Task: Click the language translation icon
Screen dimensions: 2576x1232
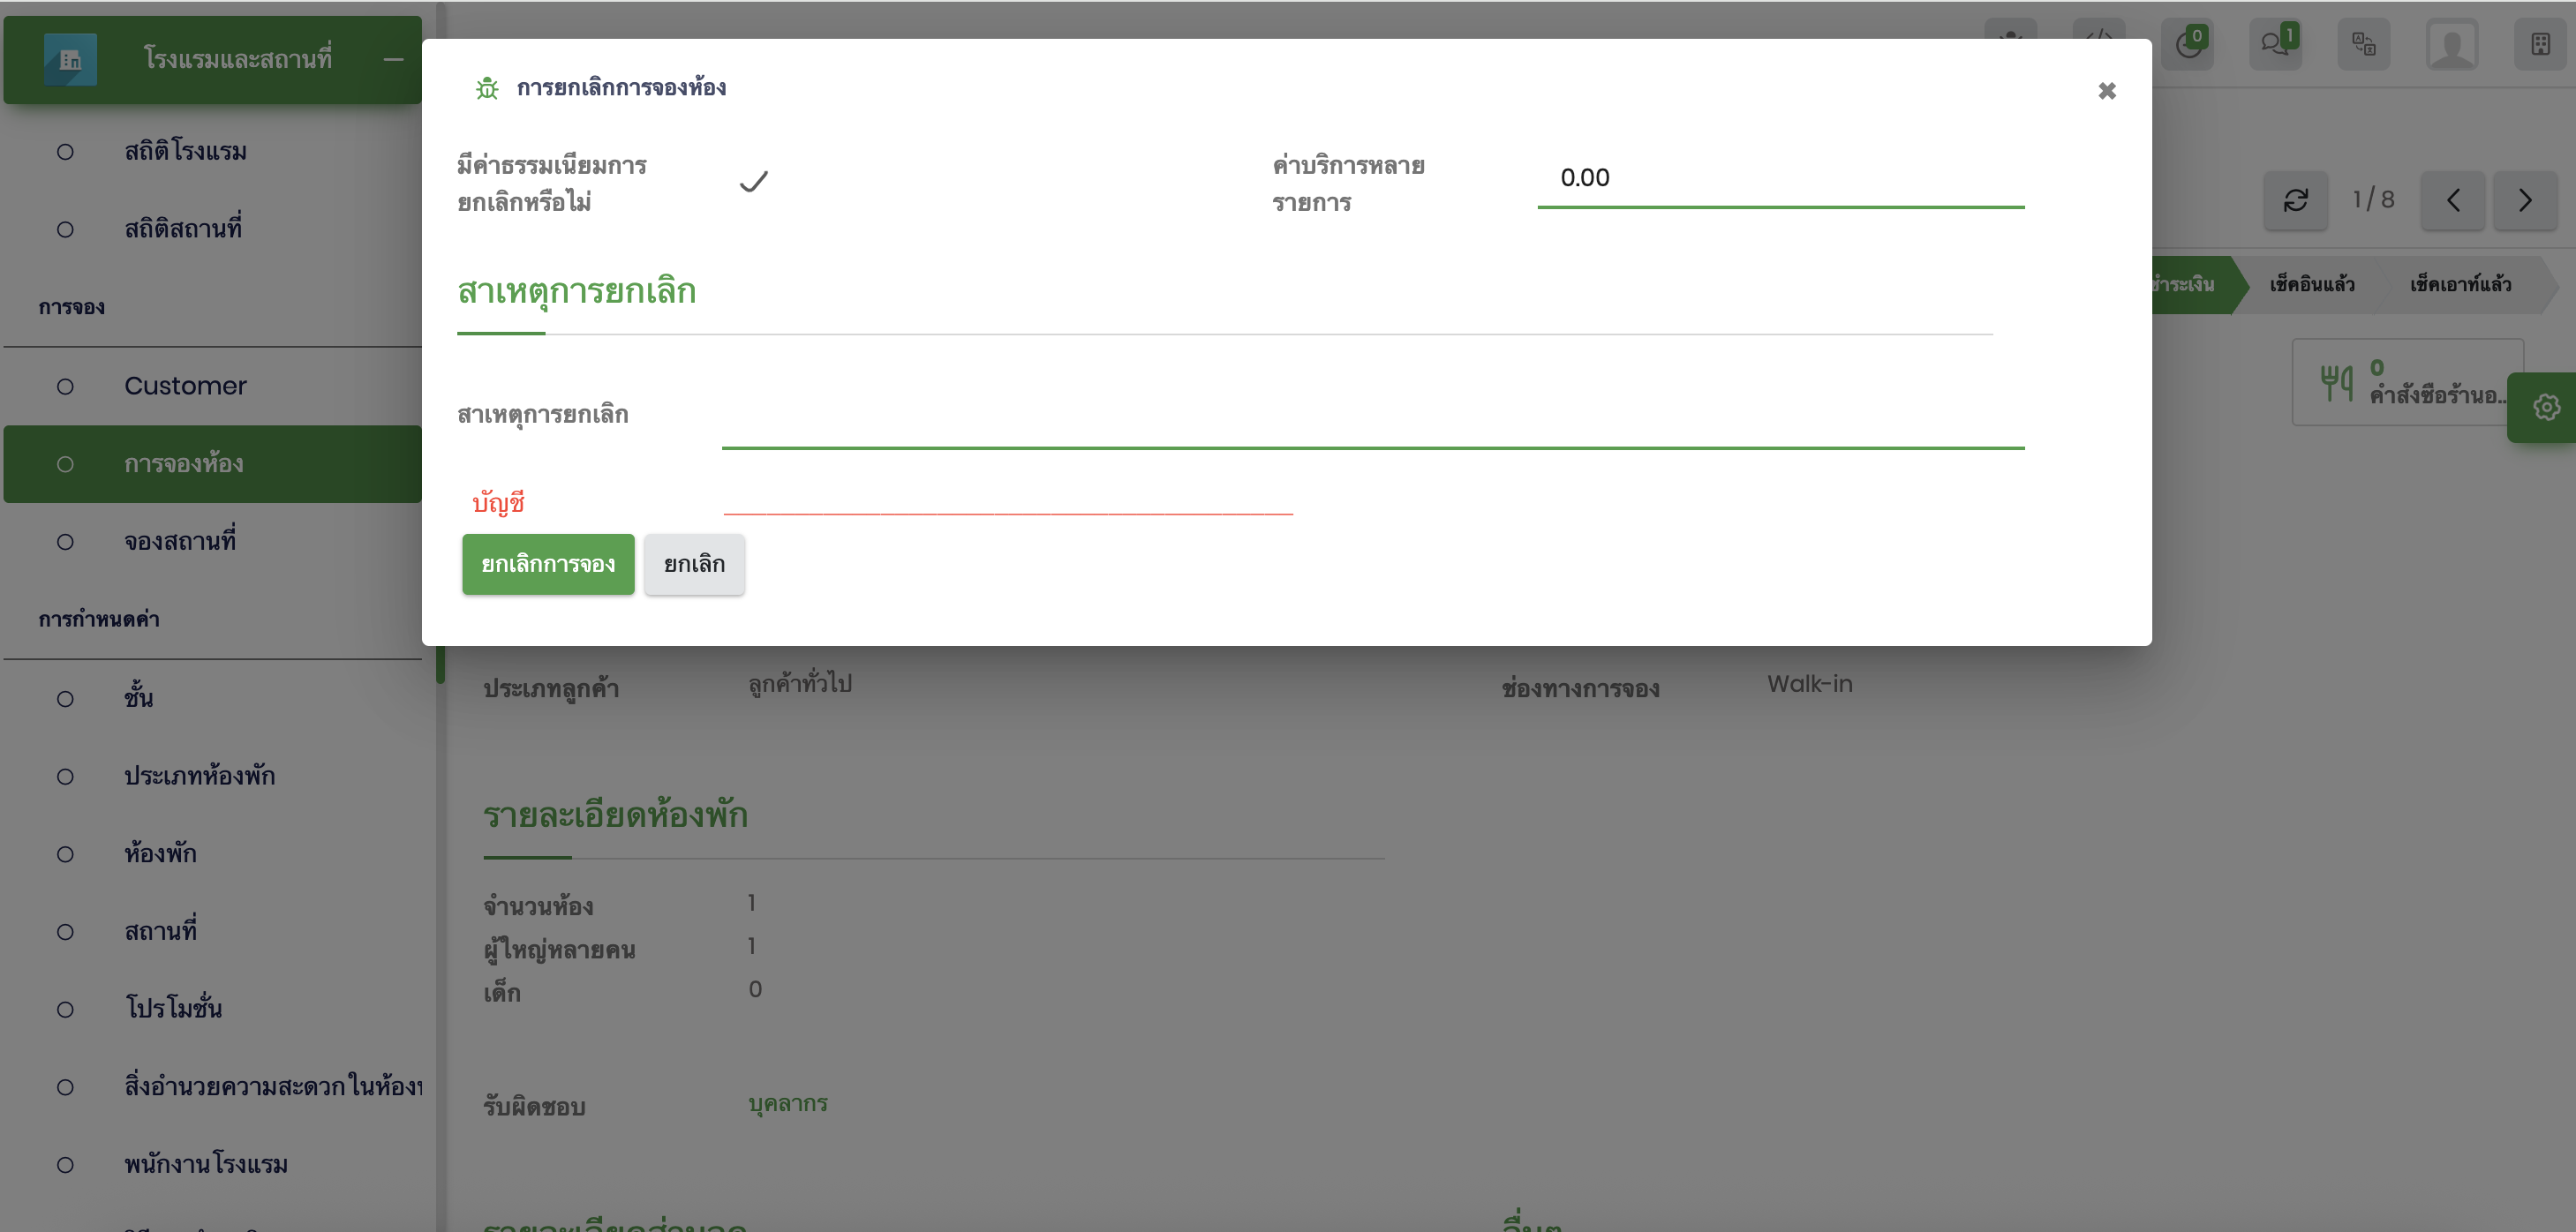Action: [2363, 44]
